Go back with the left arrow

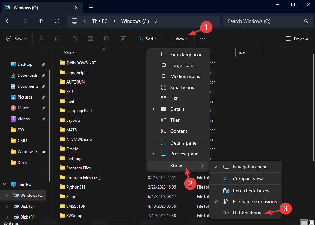tap(8, 21)
